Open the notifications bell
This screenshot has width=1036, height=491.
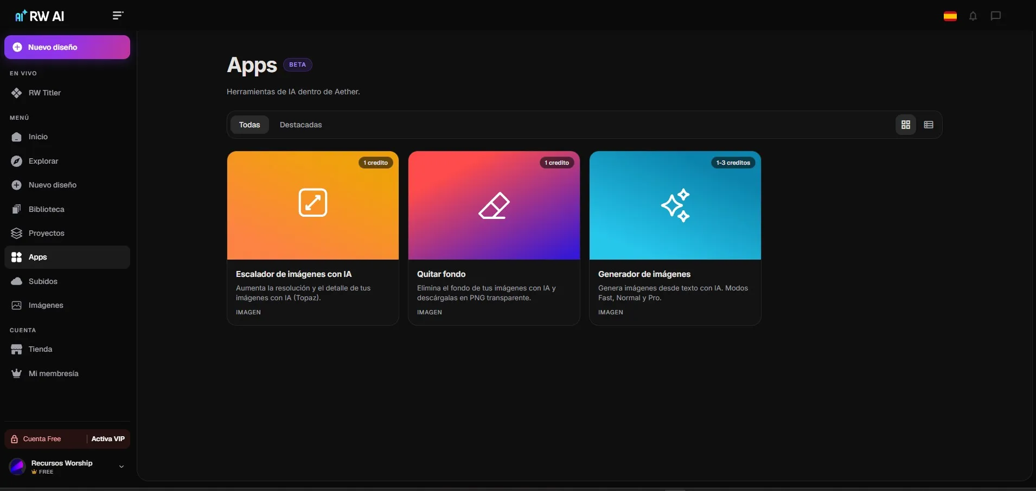[973, 16]
